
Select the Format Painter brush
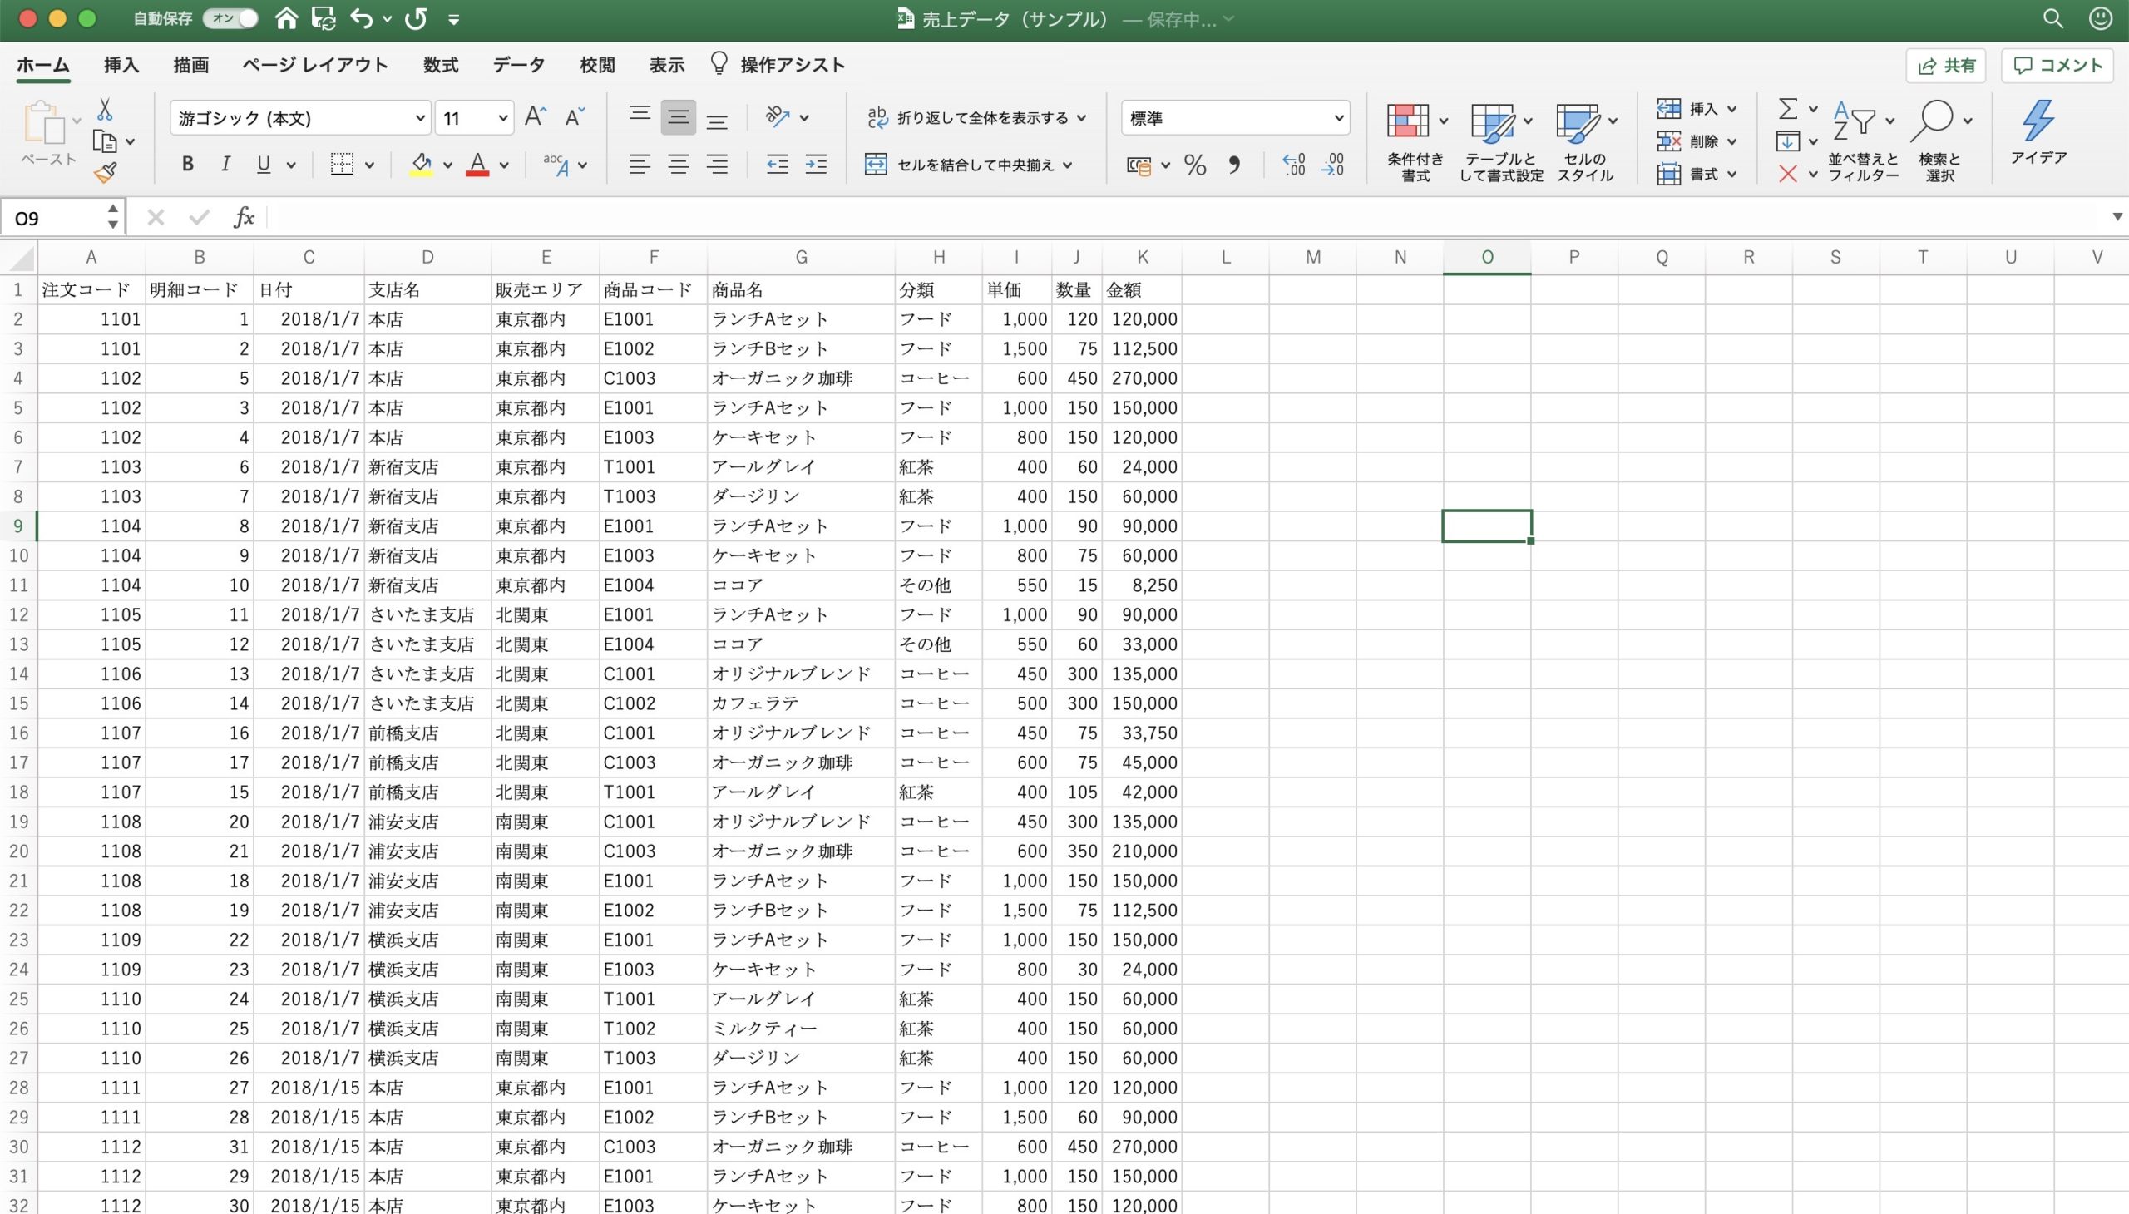coord(105,173)
